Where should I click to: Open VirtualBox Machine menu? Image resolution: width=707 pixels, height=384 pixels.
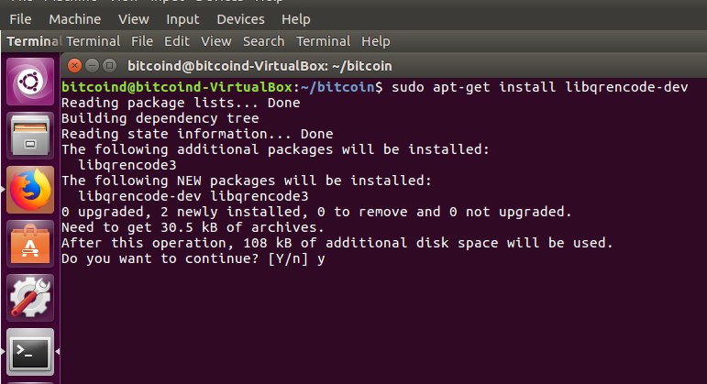[75, 19]
